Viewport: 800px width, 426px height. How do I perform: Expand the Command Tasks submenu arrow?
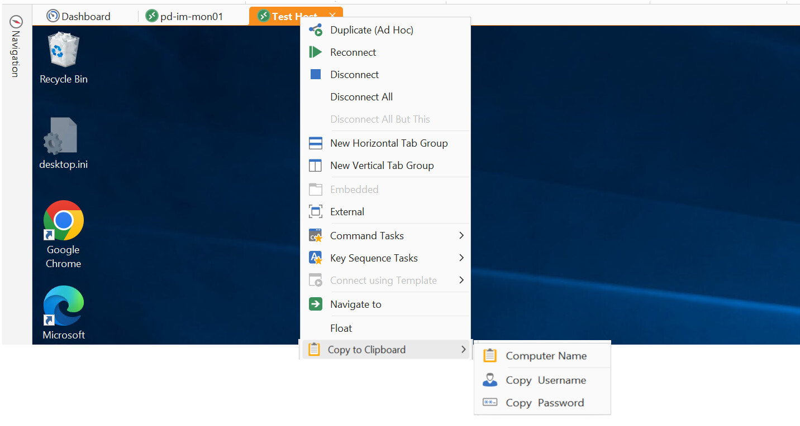(461, 236)
